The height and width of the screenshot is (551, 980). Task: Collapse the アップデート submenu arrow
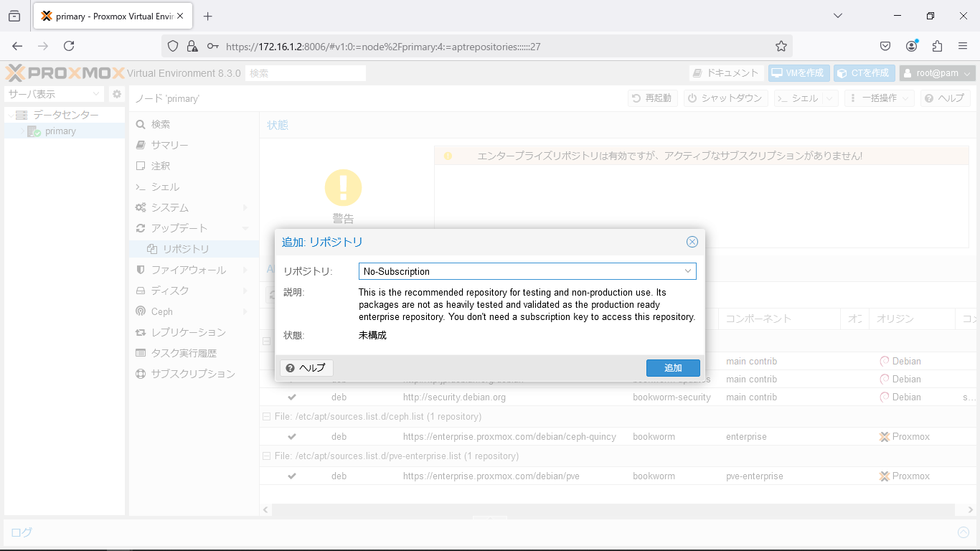click(245, 228)
